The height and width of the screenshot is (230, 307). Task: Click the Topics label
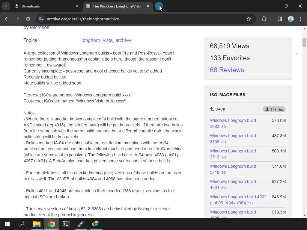[x=30, y=40]
